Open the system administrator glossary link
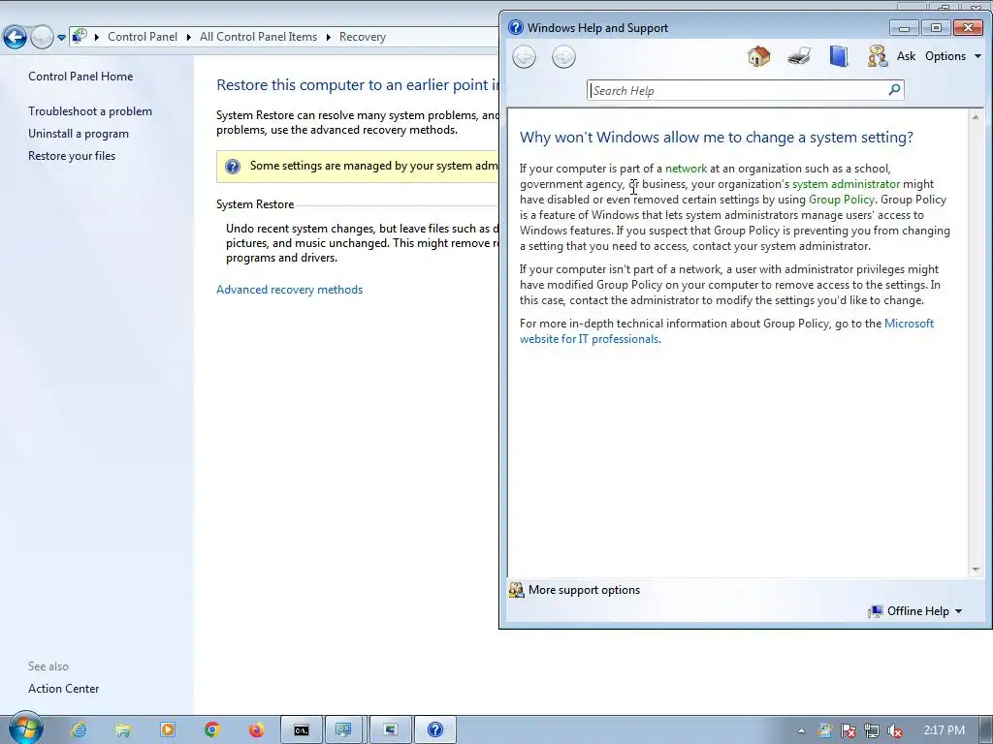993x744 pixels. point(846,184)
